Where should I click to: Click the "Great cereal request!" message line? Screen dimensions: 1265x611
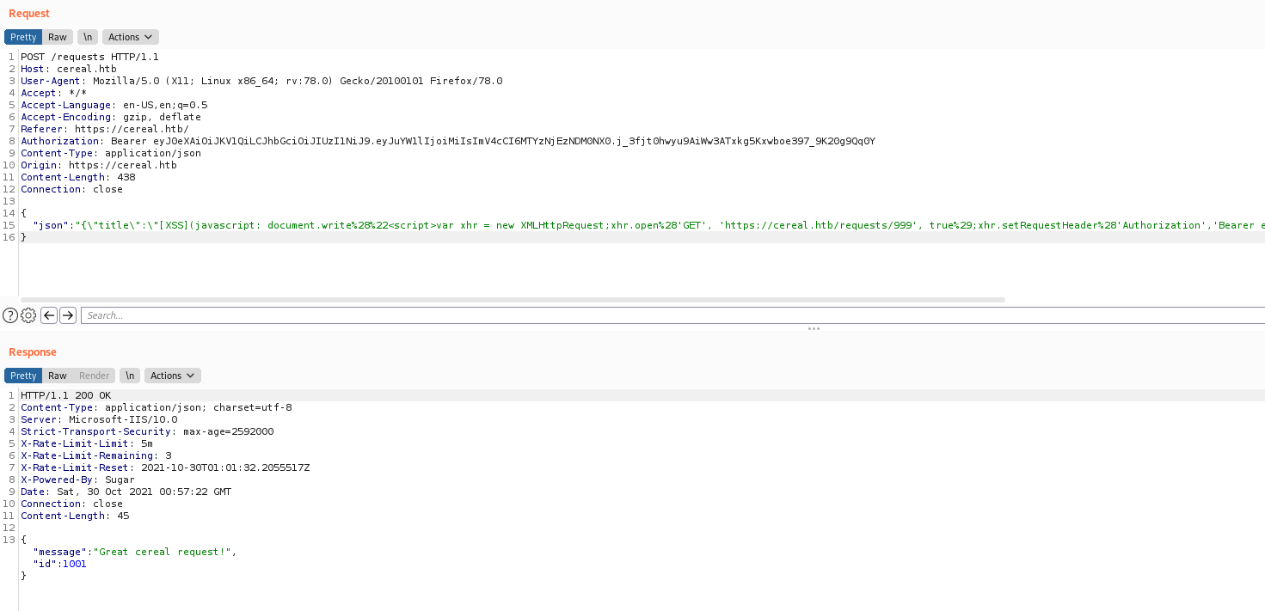coord(134,552)
